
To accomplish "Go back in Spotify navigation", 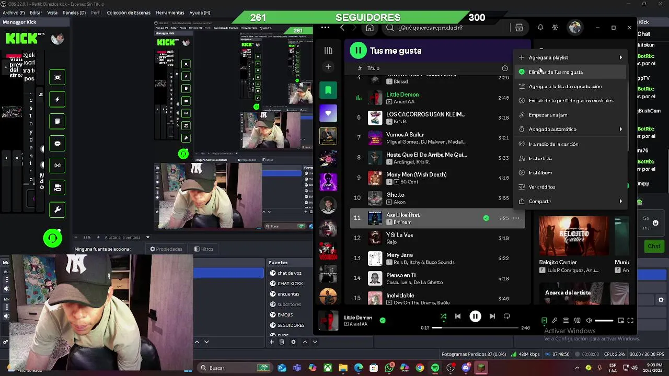I will point(342,28).
